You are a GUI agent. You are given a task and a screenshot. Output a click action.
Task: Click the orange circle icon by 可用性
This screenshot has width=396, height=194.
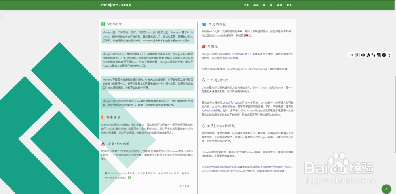pos(204,46)
